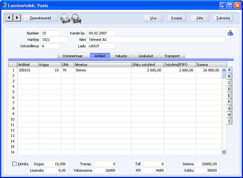Open the Valuuta tab
Image resolution: width=243 pixels, height=178 pixels.
pyautogui.click(x=121, y=56)
